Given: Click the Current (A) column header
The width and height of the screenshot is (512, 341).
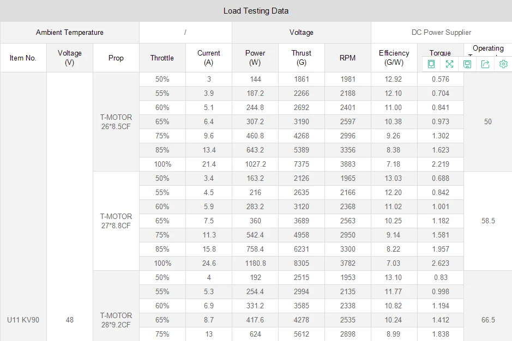Looking at the screenshot, I should click(x=209, y=58).
